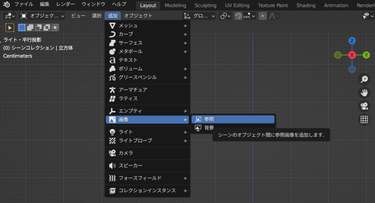375x203 pixels.
Task: Toggle the snap magnet button
Action: coord(238,16)
